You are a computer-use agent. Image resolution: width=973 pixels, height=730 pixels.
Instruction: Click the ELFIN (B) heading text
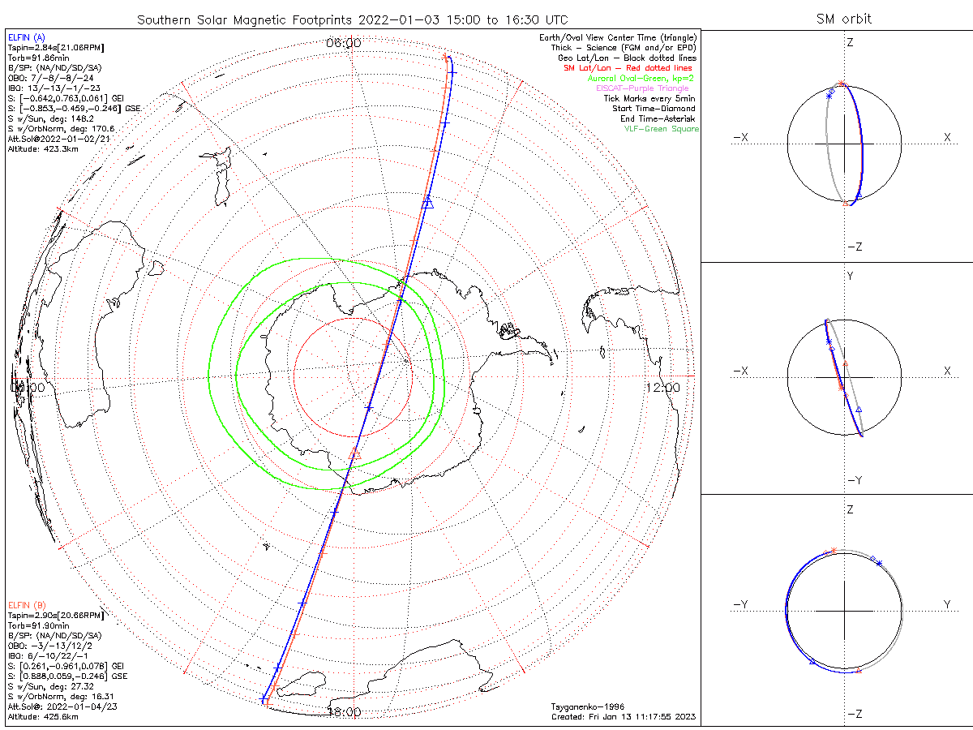[28, 605]
